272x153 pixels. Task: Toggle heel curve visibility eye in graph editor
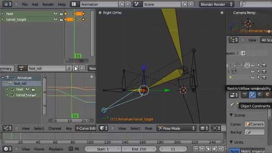click(27, 89)
